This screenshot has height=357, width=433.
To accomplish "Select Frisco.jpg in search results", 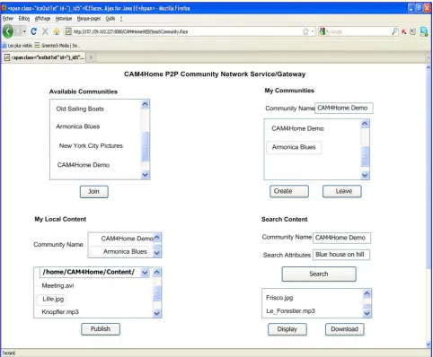I will pyautogui.click(x=279, y=298).
